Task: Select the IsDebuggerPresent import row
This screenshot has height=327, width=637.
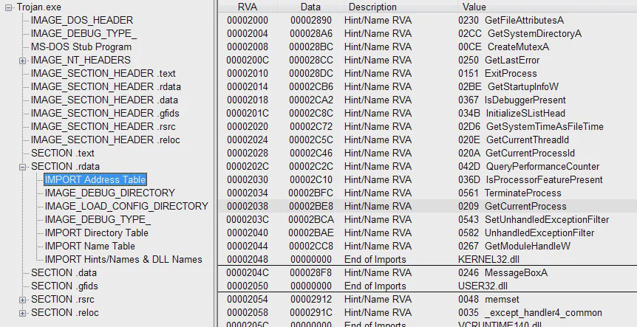Action: 427,100
